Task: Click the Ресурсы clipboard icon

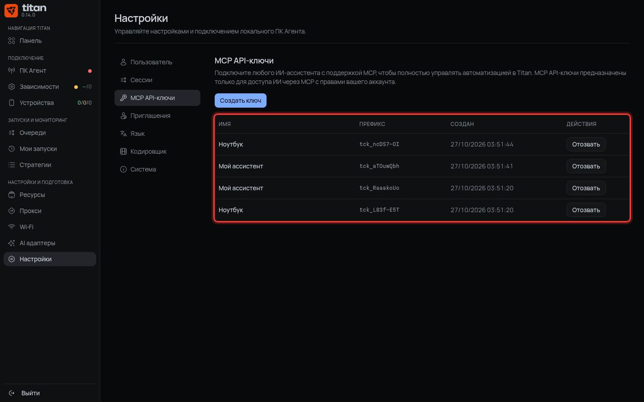Action: tap(12, 195)
